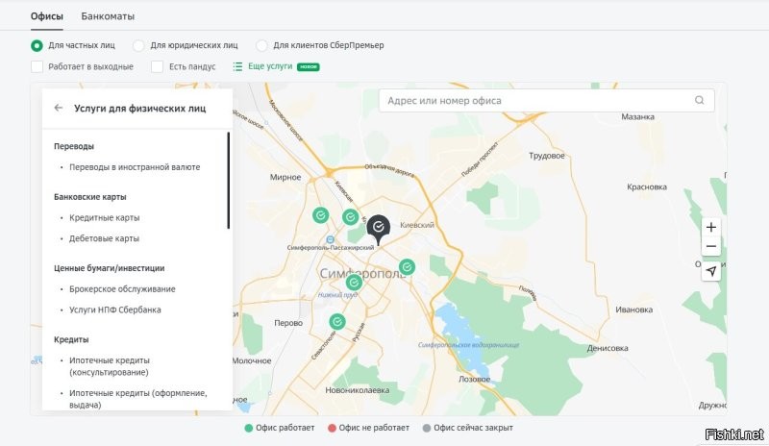Enable the Есть пандус checkbox

pos(157,66)
